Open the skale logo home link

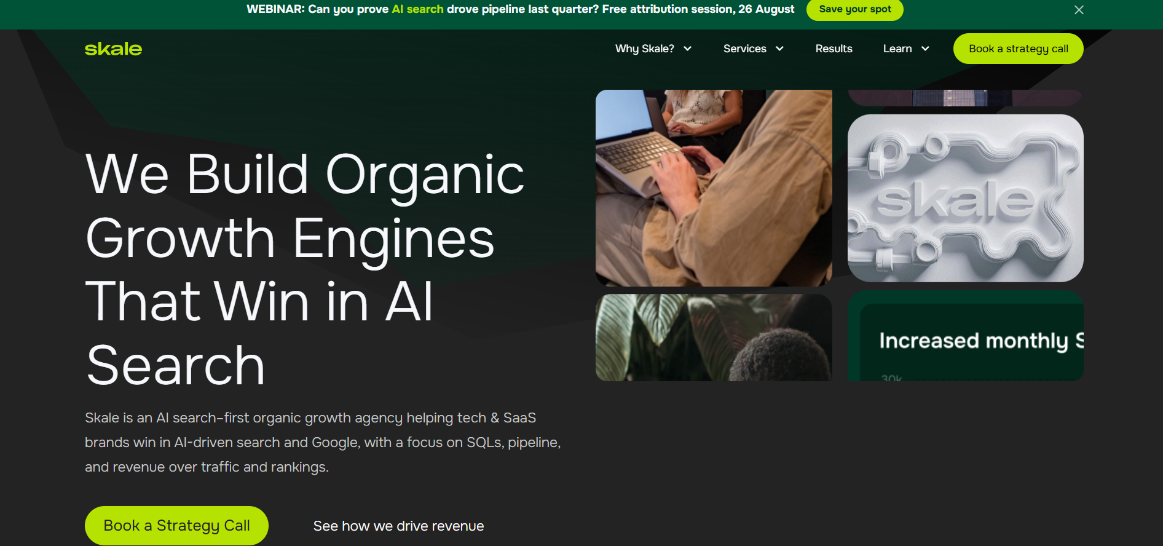(x=113, y=49)
